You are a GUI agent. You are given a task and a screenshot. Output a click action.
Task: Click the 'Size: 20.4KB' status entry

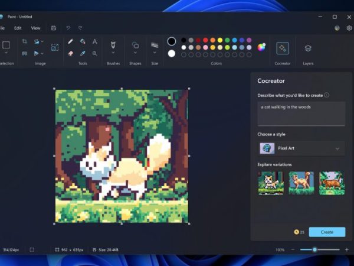[x=106, y=250]
